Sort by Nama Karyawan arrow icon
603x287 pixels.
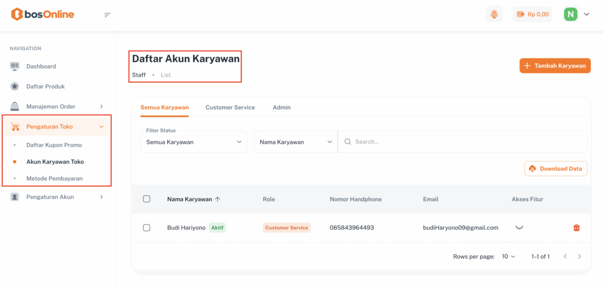pos(218,199)
